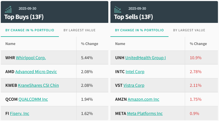Open the Whirlpool Corp. link
219x121 pixels.
pos(31,58)
